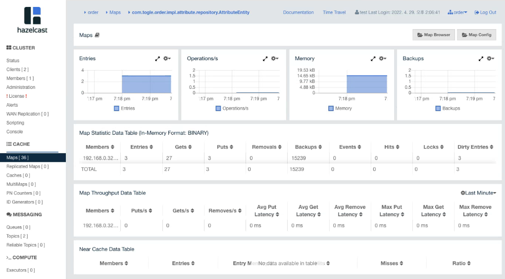Viewport: 505px width, 279px height.
Task: Open the Memory chart gear settings
Action: point(383,58)
